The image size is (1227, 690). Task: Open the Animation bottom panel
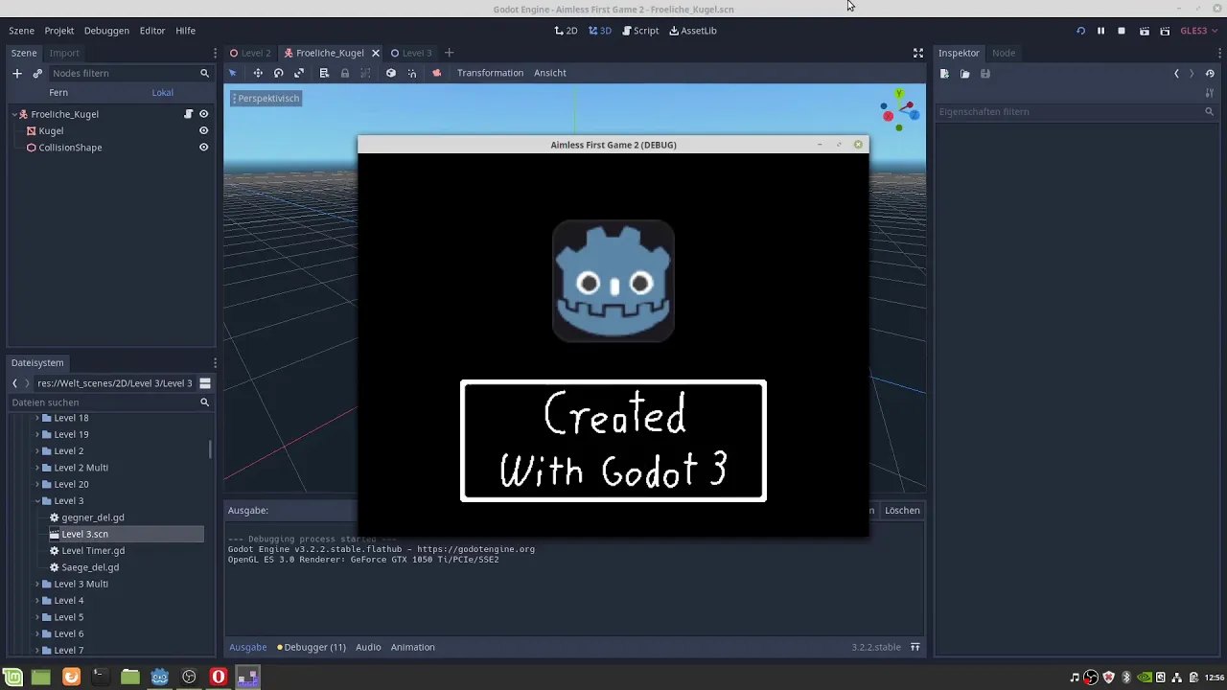pos(412,647)
